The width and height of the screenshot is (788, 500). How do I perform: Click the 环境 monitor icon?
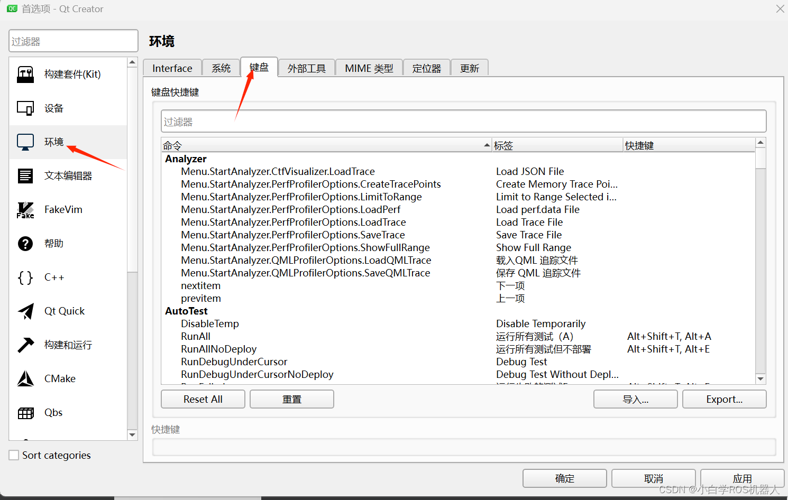[25, 142]
